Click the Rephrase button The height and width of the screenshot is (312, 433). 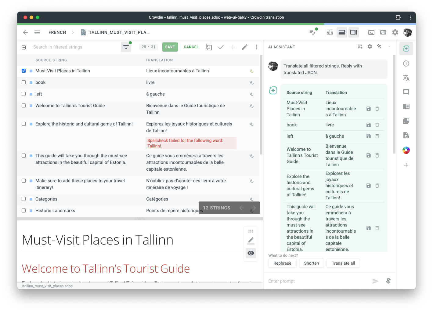(x=282, y=263)
